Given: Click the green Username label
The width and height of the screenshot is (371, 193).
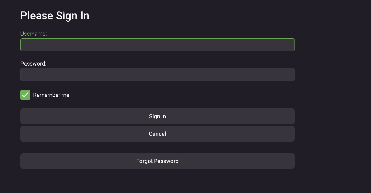Looking at the screenshot, I should pos(34,34).
